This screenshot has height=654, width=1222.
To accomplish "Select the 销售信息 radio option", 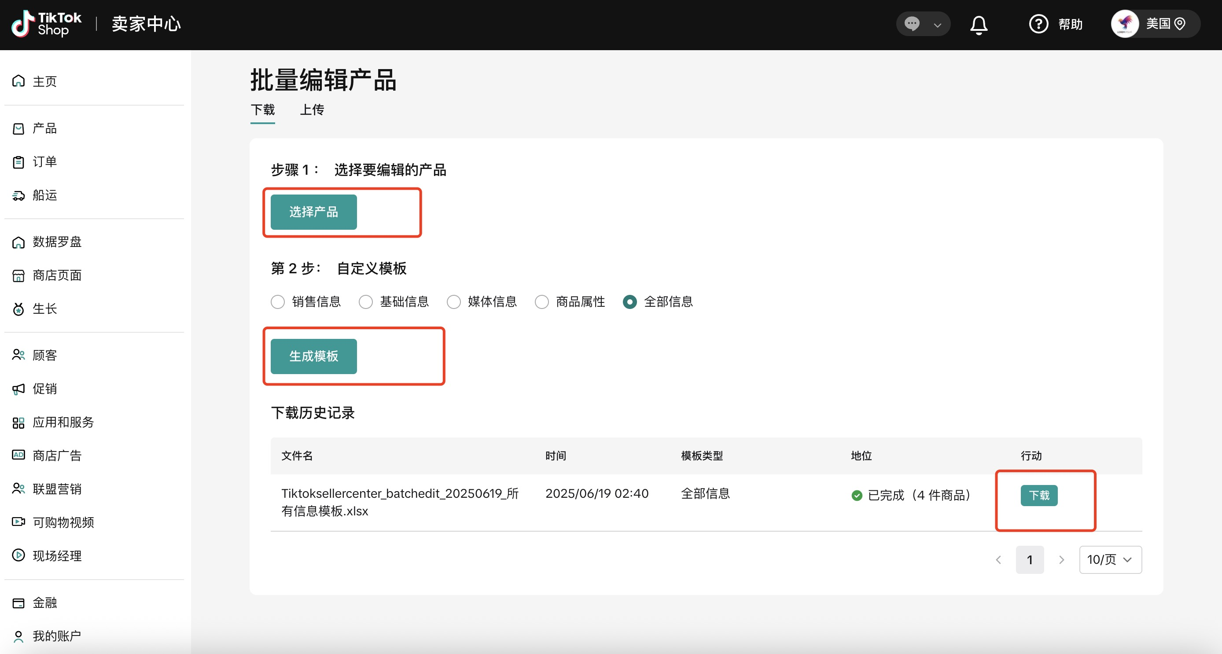I will coord(277,301).
